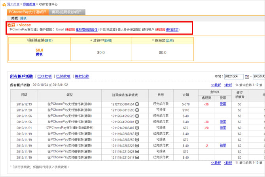Expand plus icon for order 12112644592001
Screen dimensions: 265x177
137,122
